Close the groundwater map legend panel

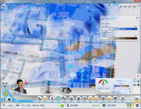(137, 18)
